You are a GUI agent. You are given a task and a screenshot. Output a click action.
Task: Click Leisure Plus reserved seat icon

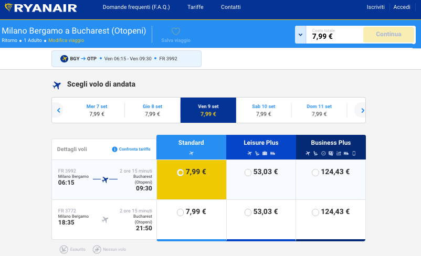(257, 153)
